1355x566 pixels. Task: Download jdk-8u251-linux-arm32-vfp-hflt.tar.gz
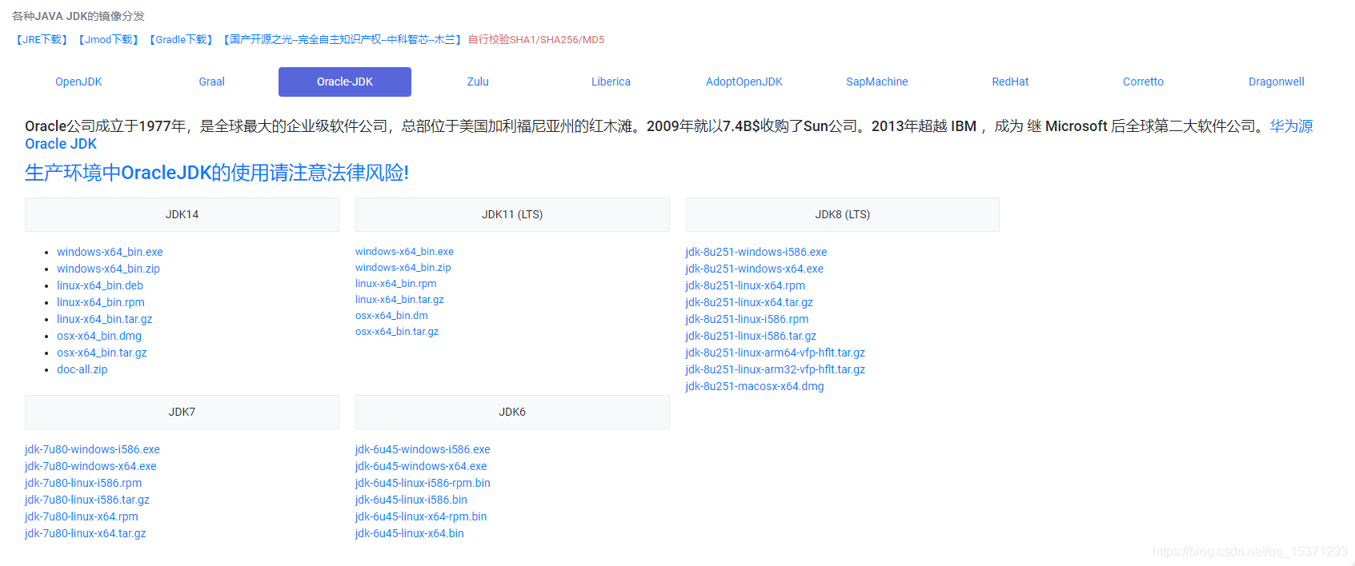click(x=776, y=369)
